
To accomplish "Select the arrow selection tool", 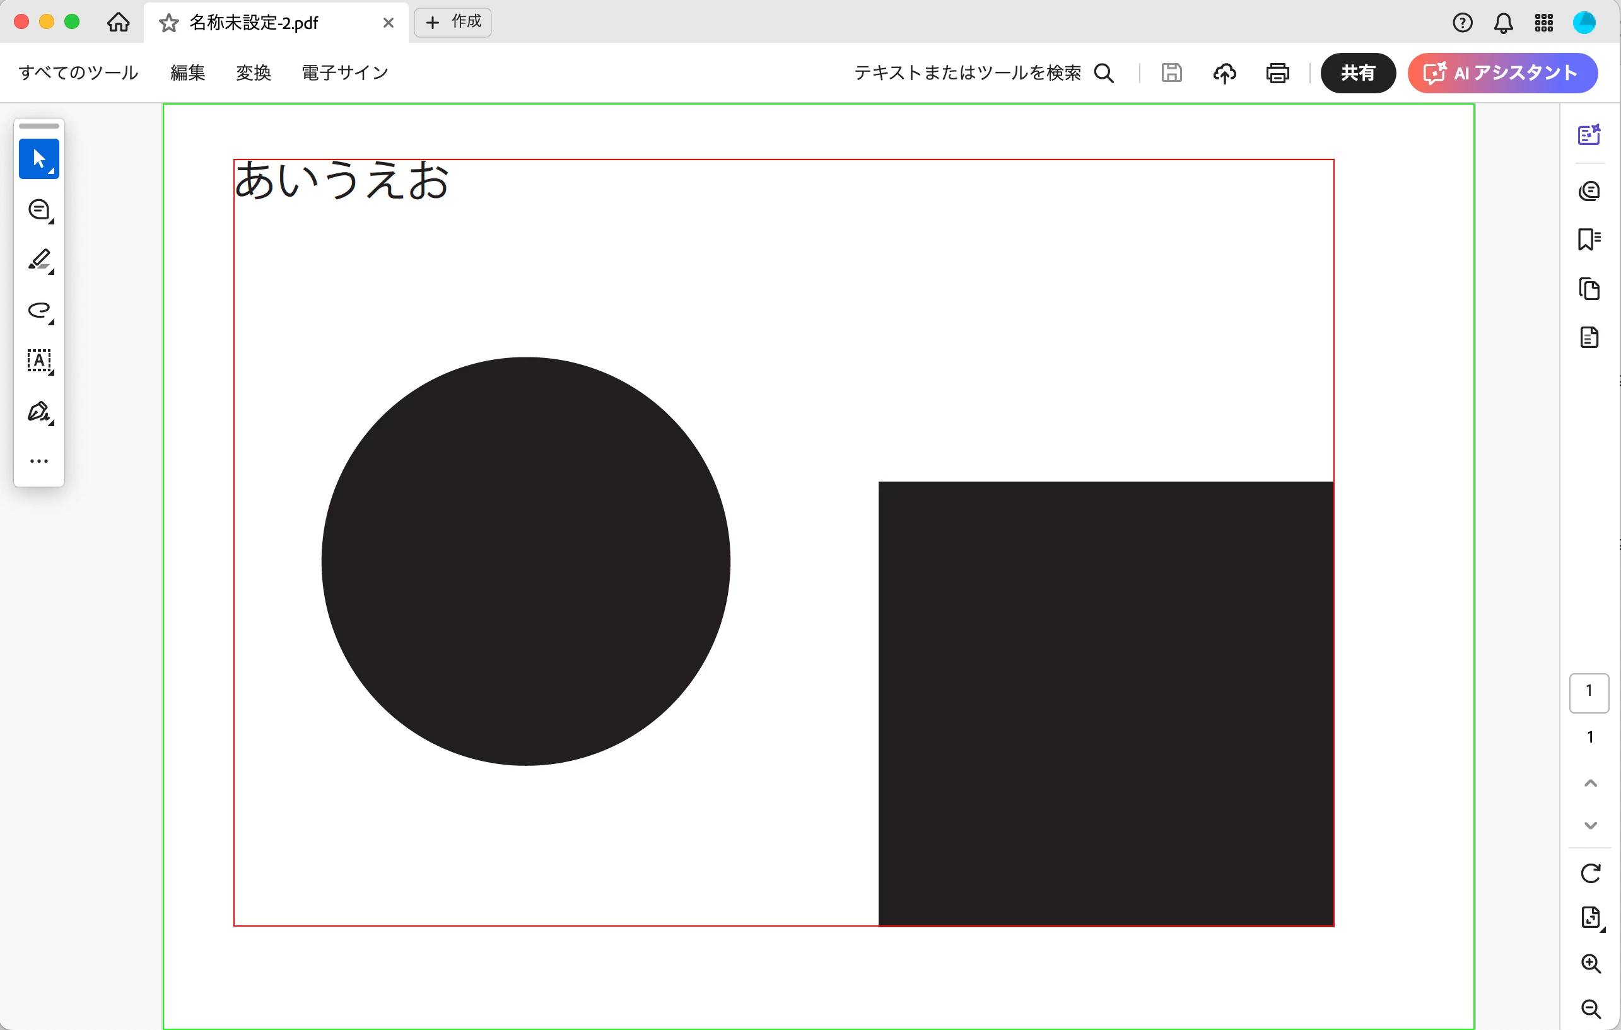I will [x=38, y=159].
